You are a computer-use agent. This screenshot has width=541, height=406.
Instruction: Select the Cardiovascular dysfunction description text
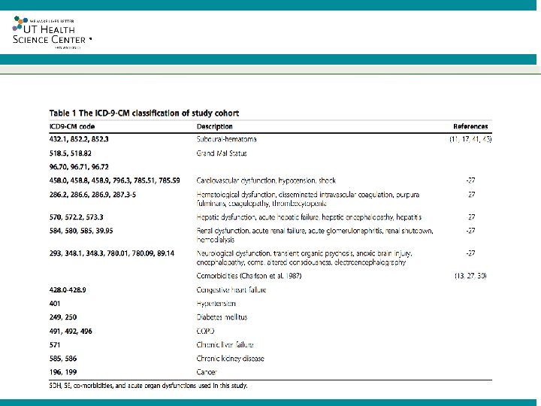click(266, 180)
